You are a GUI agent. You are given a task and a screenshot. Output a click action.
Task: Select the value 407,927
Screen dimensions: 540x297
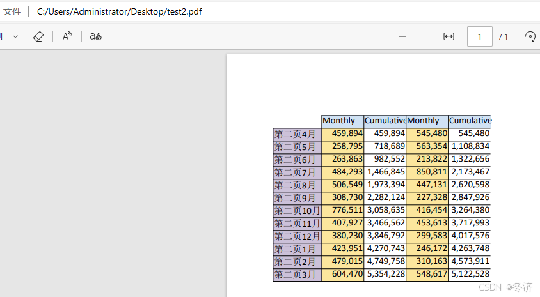(347, 222)
